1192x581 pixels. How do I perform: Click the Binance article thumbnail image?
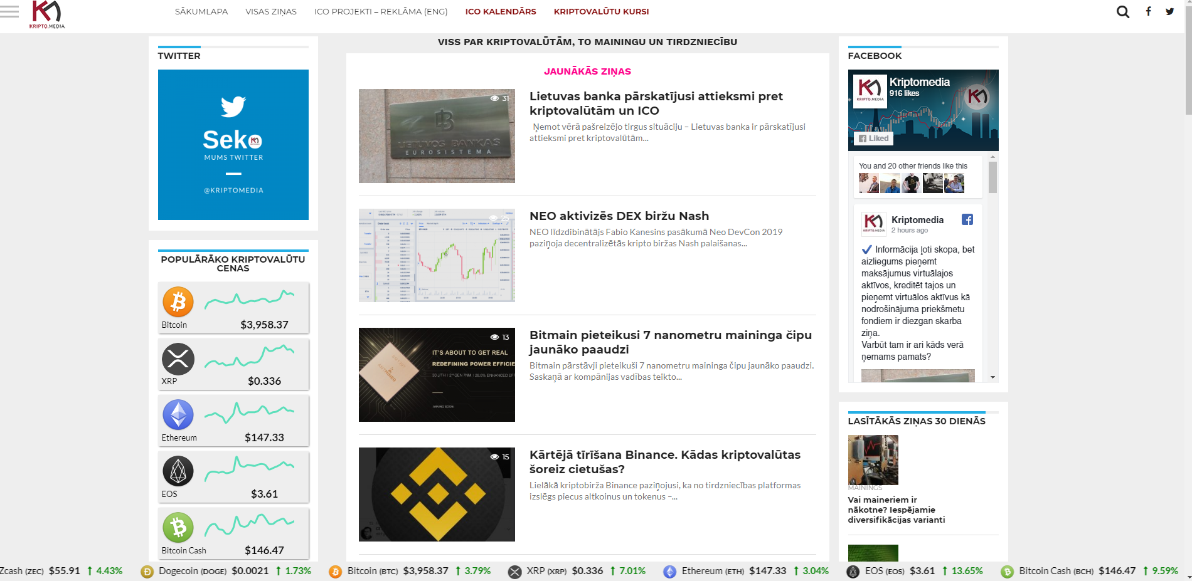pyautogui.click(x=437, y=493)
